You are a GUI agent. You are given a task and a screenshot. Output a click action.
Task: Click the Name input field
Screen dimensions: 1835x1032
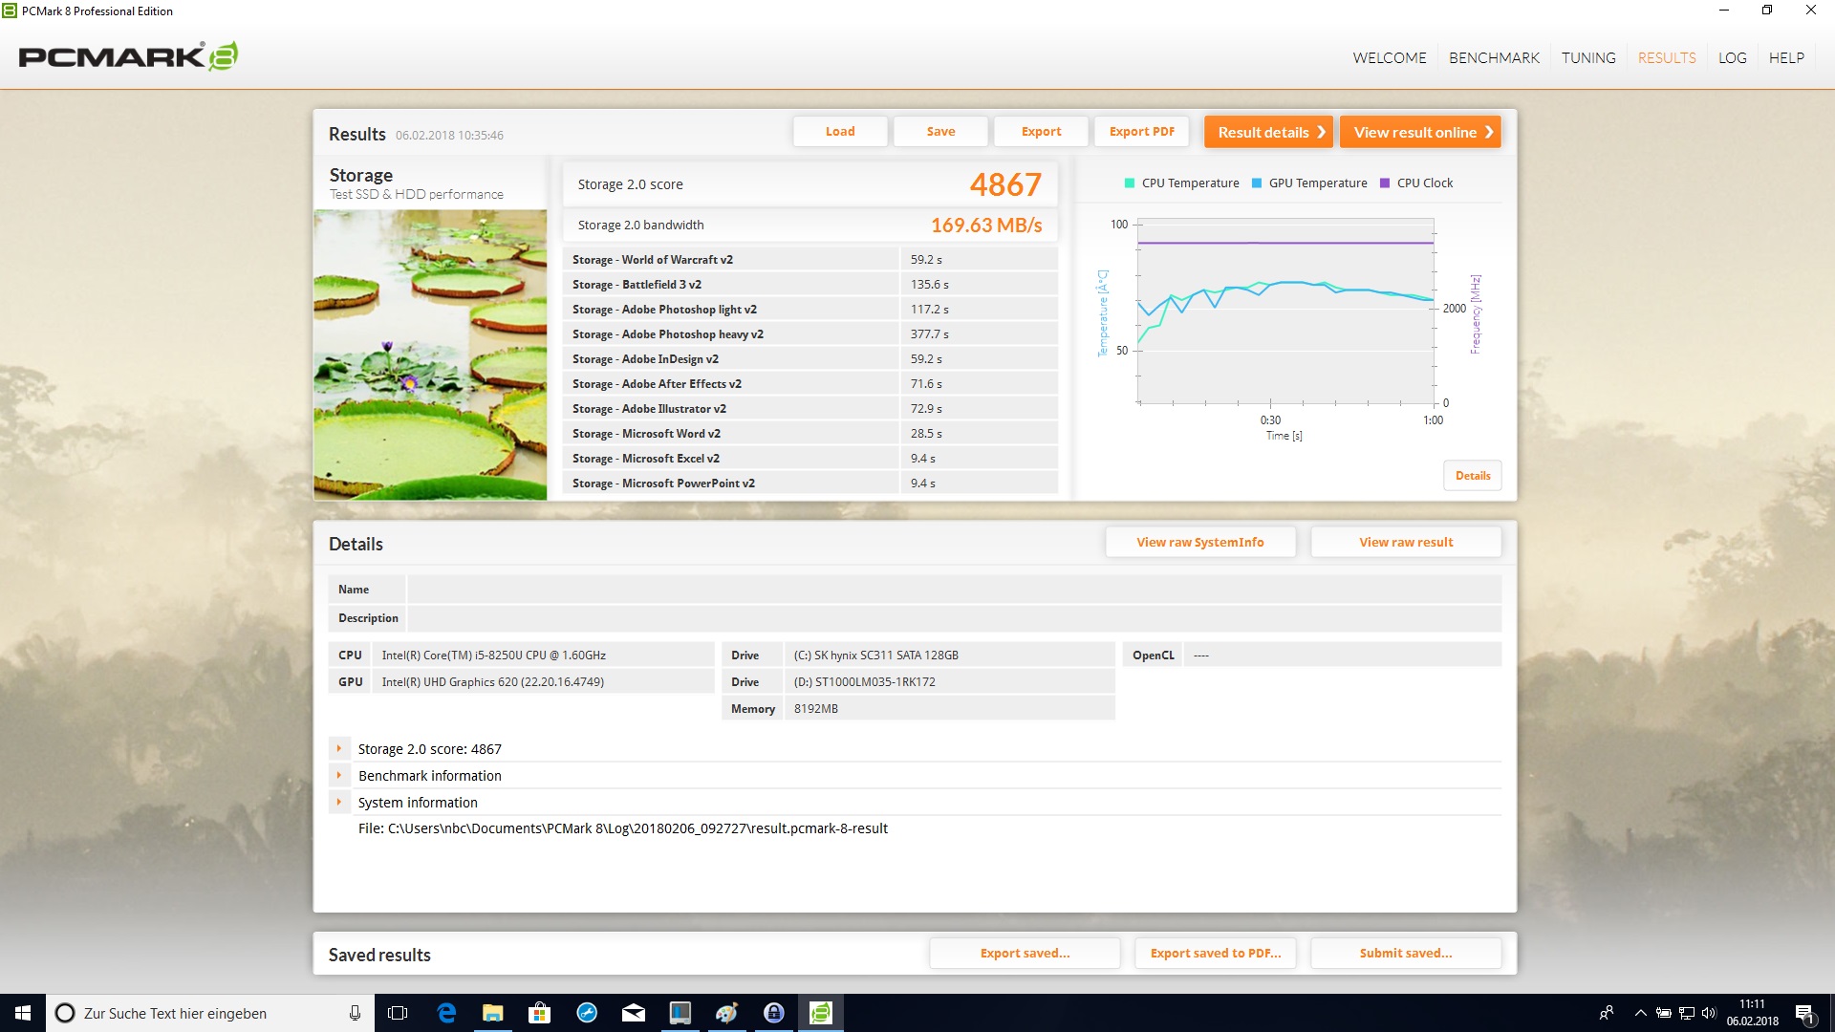point(953,590)
